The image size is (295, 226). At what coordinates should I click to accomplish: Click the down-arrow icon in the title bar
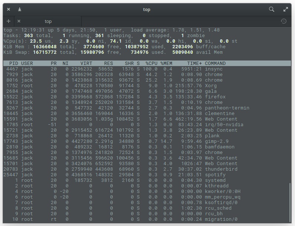point(20,9)
